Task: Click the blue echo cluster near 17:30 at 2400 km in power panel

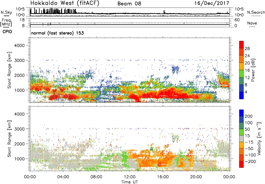Action: [x=175, y=69]
